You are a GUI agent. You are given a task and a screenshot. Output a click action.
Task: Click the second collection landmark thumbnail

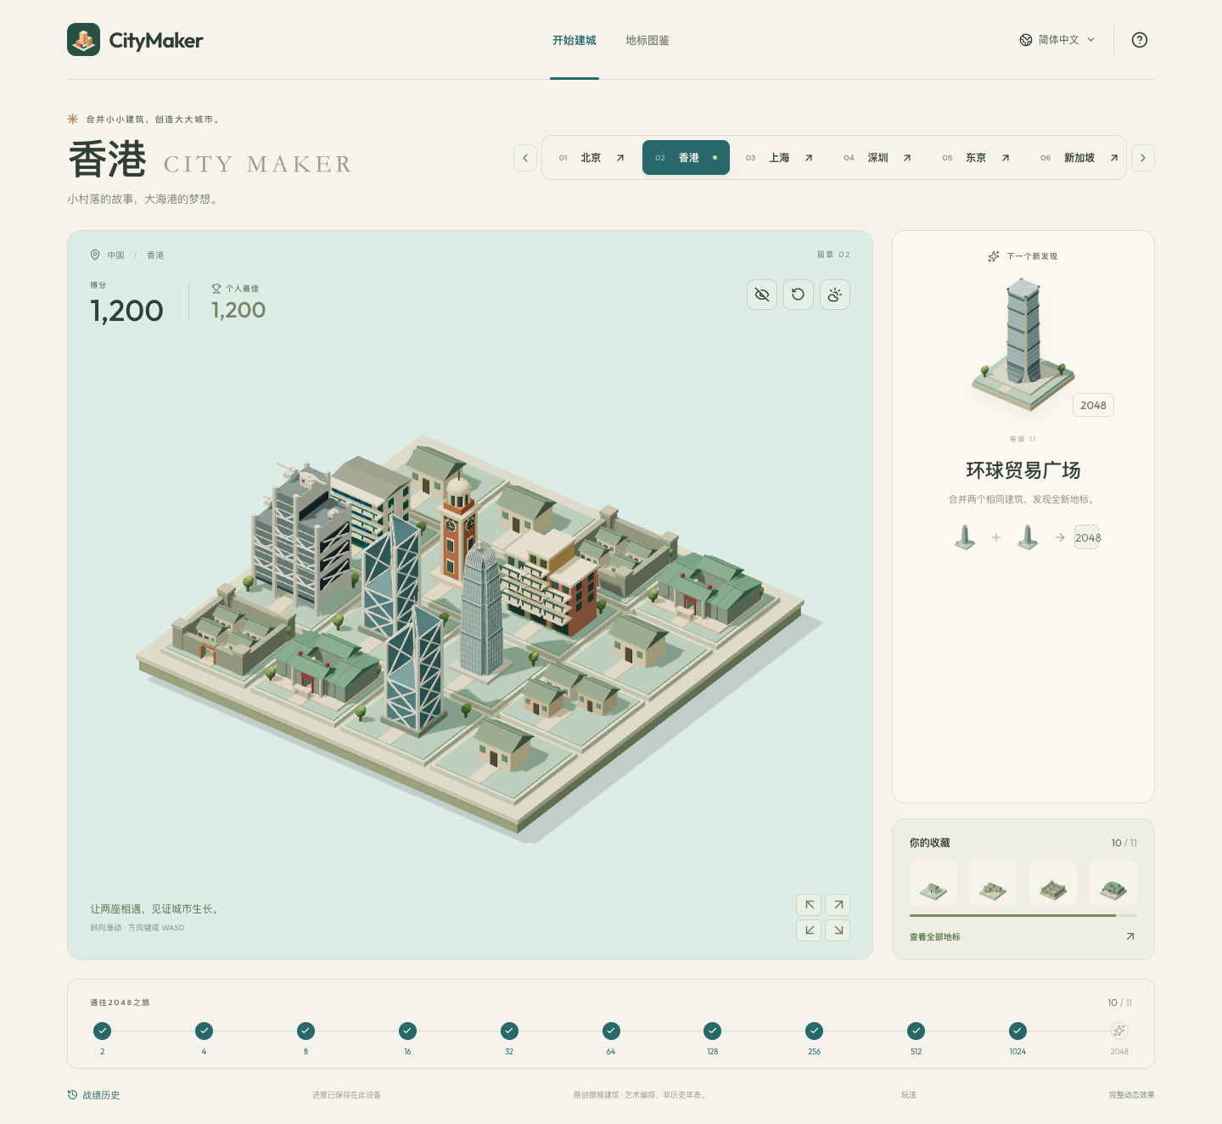pos(993,884)
